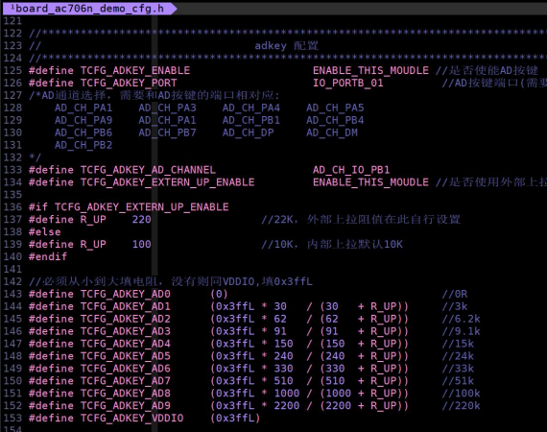Screen dimensions: 547x432
Task: Click the TCFG_ADKEY_AD2 macro name
Action: click(x=126, y=319)
